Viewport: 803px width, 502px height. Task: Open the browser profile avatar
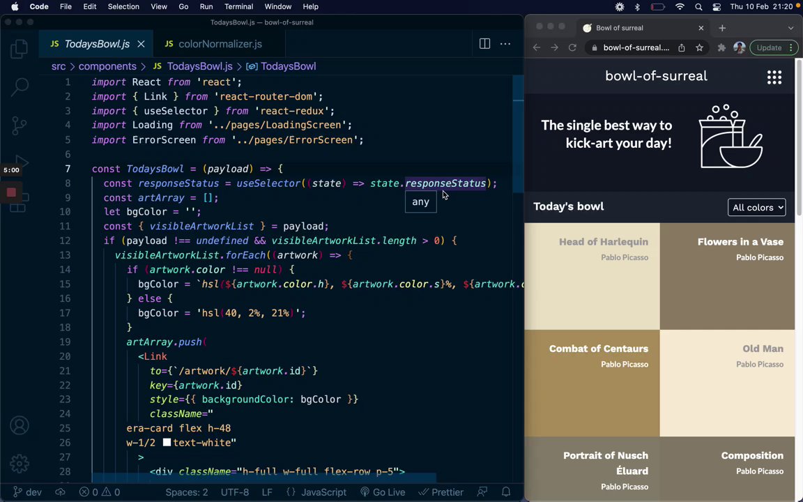(x=739, y=47)
